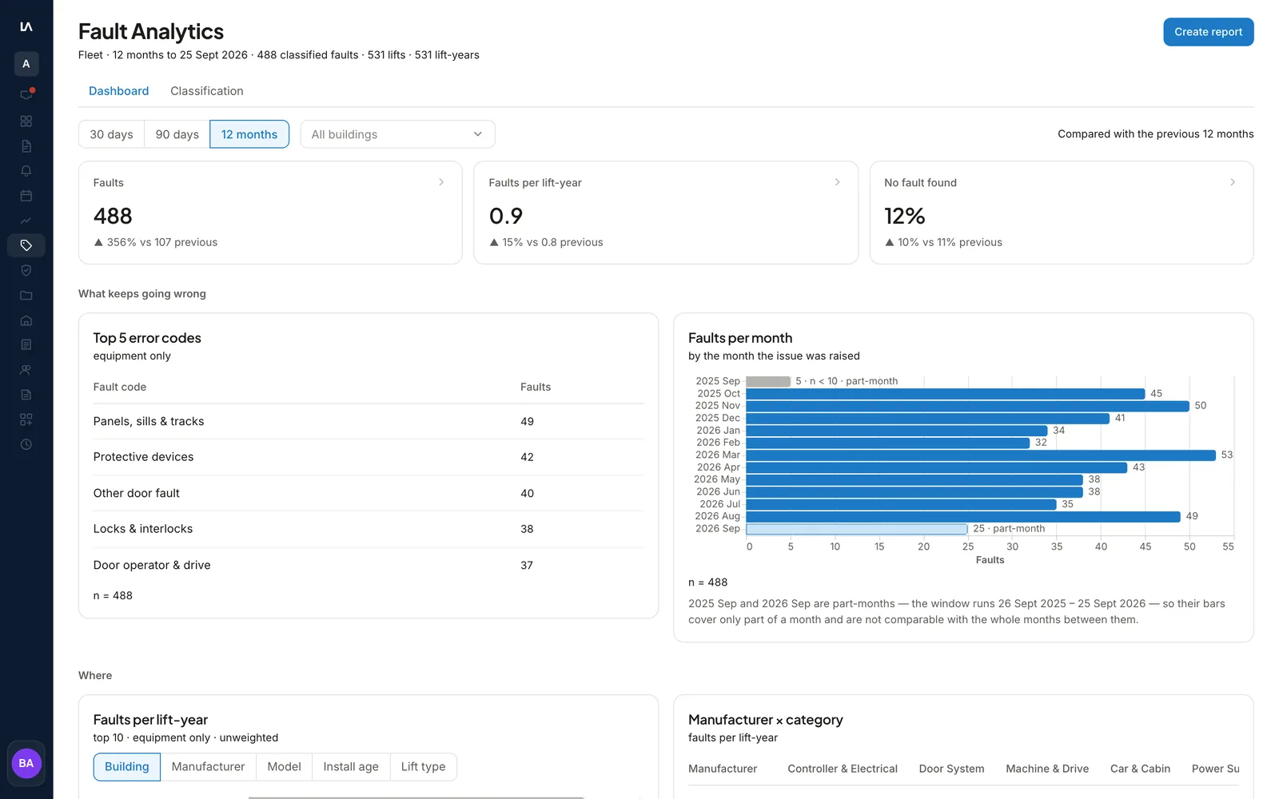This screenshot has height=799, width=1279.
Task: Click the Create report button
Action: pos(1208,32)
